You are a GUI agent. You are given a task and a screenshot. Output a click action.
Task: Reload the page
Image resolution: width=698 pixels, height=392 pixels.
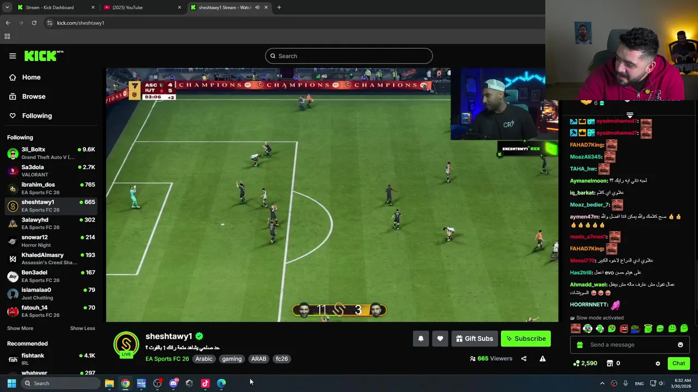point(34,23)
